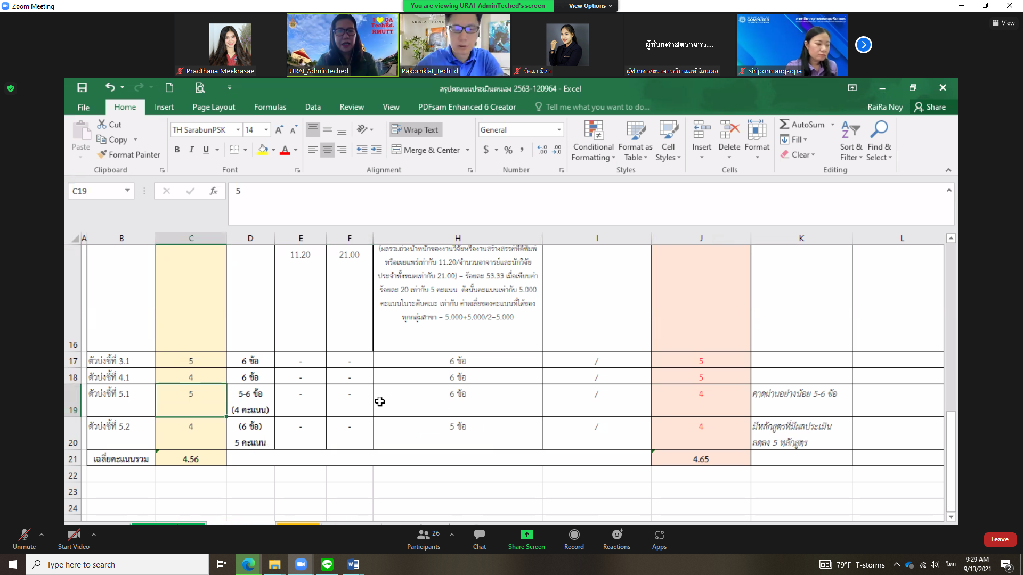Switch to the Insert tab
This screenshot has height=575, width=1023.
tap(164, 107)
